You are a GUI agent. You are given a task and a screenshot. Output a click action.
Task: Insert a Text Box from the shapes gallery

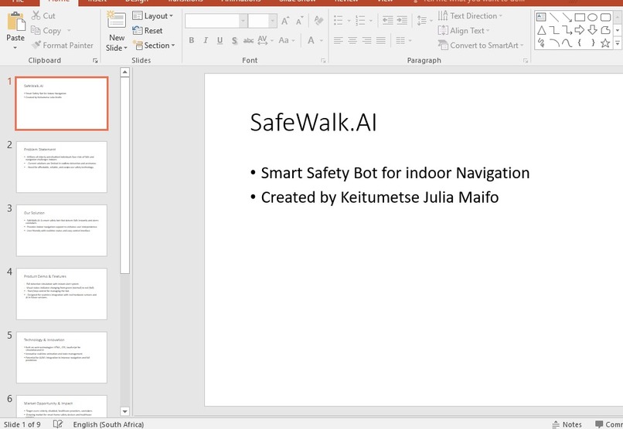coord(541,17)
